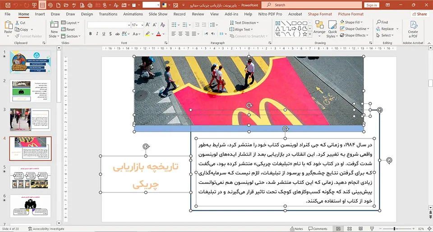Open the Shape Format tab

(320, 14)
